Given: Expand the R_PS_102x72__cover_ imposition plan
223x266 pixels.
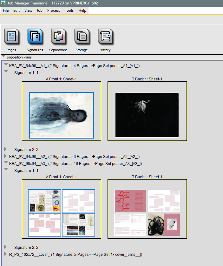Looking at the screenshot, I should click(x=5, y=254).
